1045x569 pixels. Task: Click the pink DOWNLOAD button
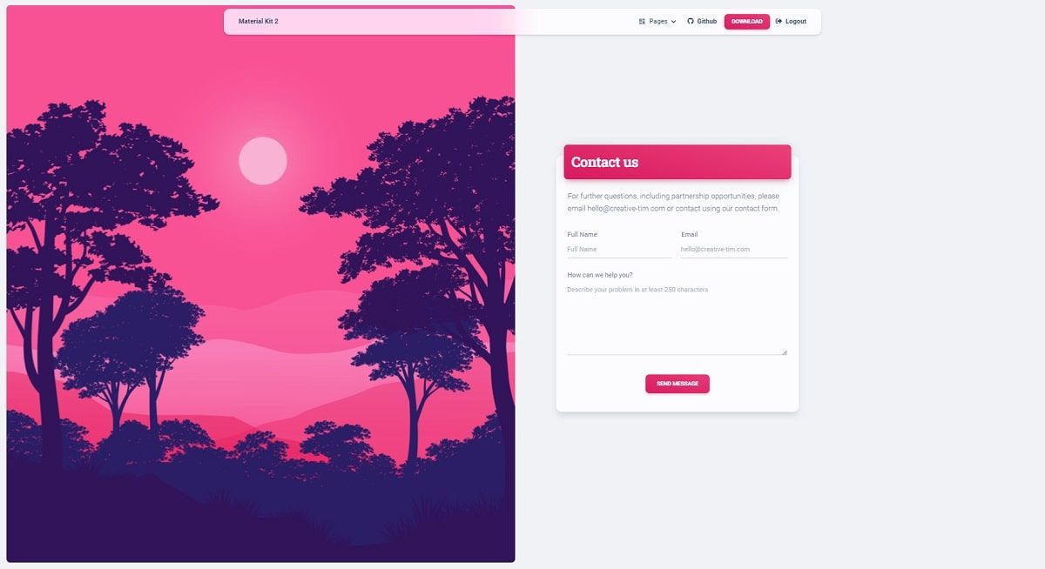[x=747, y=22]
